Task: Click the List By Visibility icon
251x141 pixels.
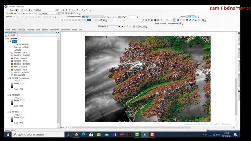Action: coord(11,35)
